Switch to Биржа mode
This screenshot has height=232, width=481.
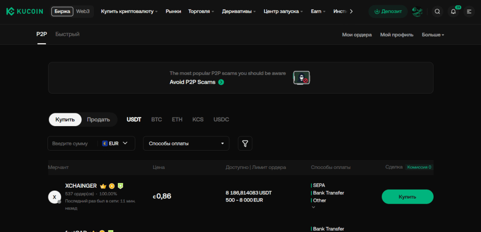(62, 12)
